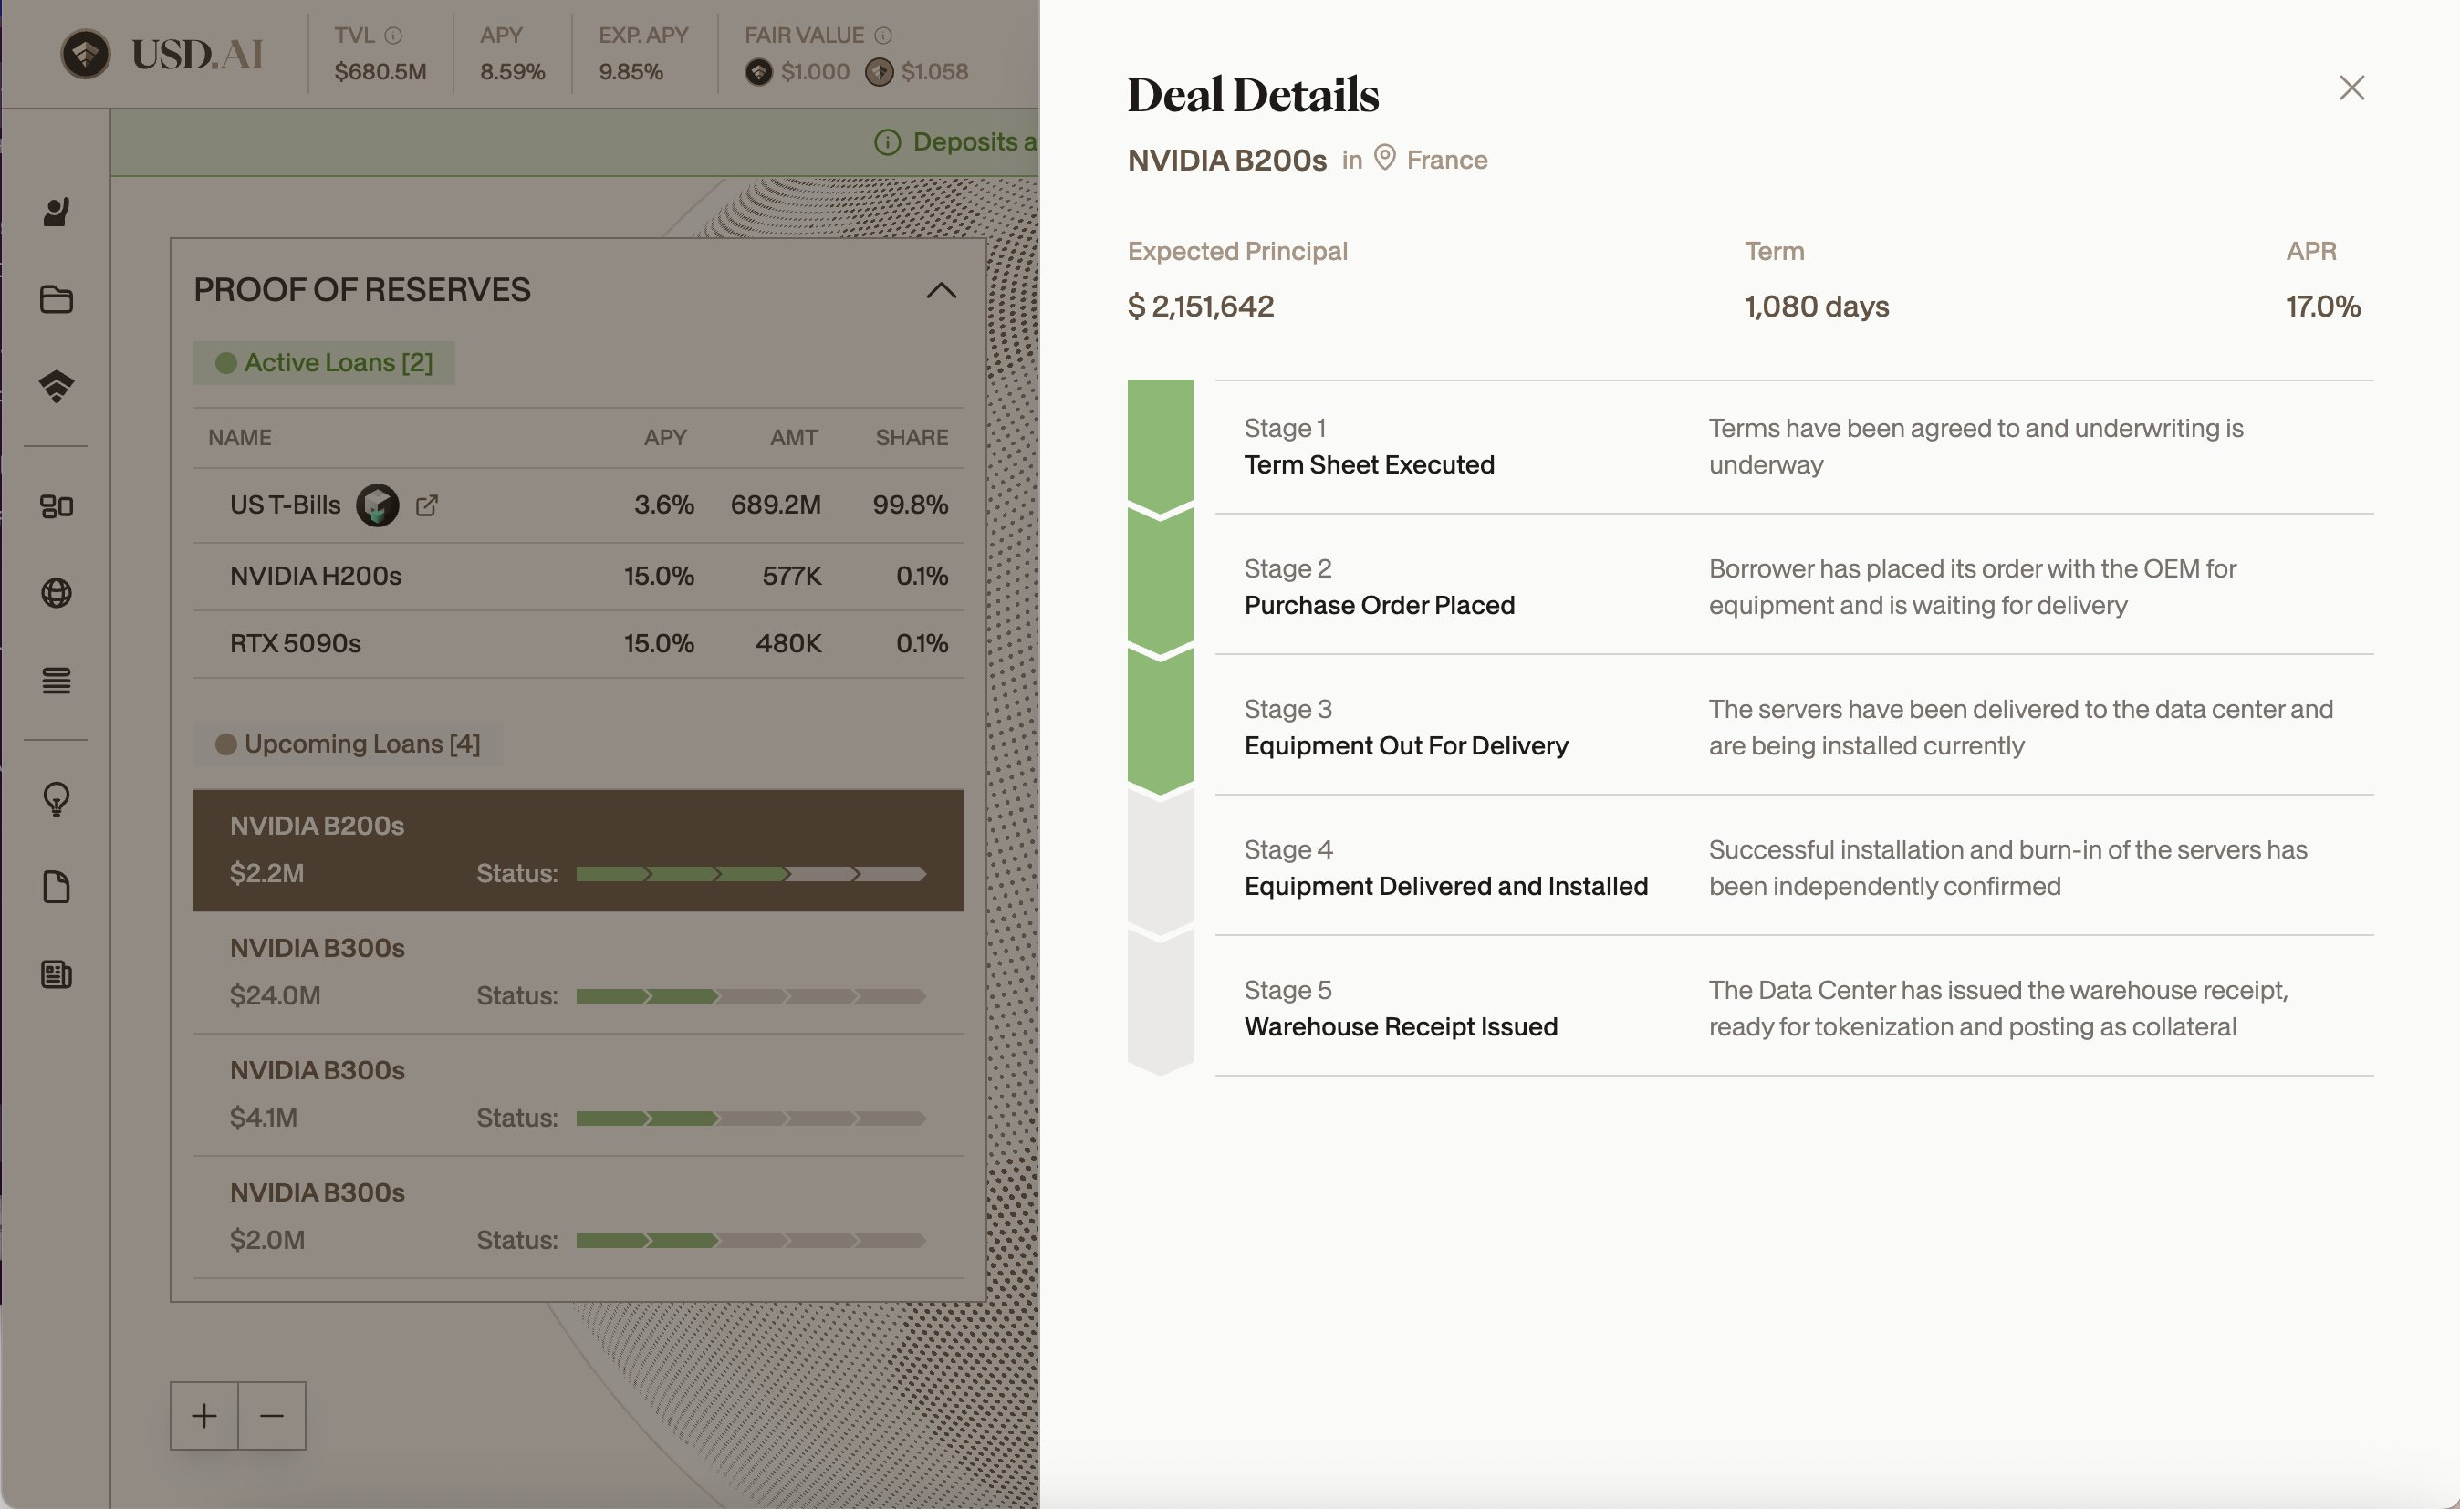The width and height of the screenshot is (2460, 1509).
Task: Open US T-Bills external link icon
Action: pyautogui.click(x=426, y=506)
